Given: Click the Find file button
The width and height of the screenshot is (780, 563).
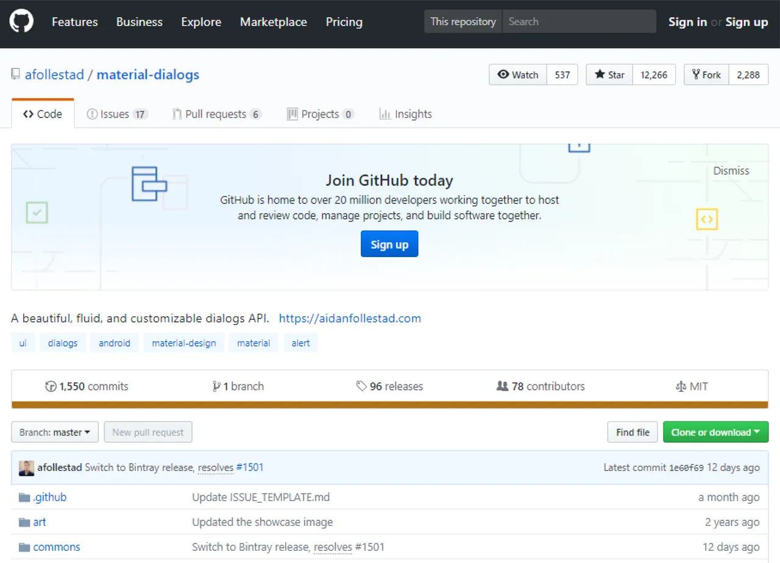Looking at the screenshot, I should pyautogui.click(x=633, y=432).
